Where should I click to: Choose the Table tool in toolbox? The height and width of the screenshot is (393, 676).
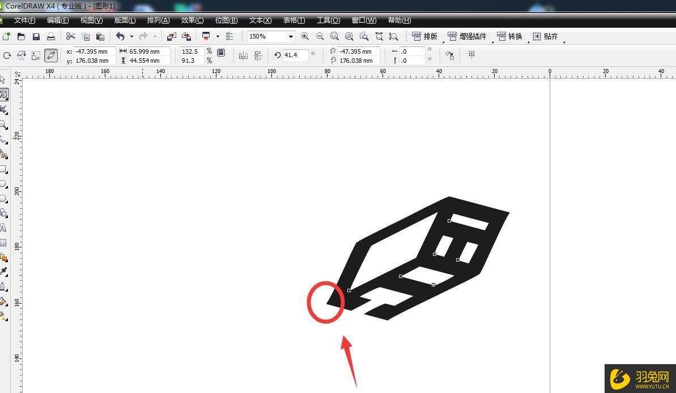(3, 242)
